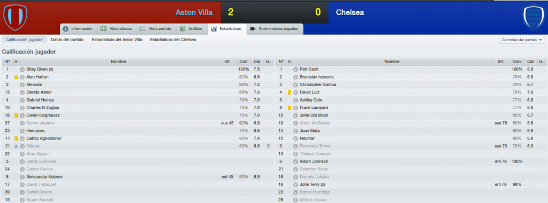Viewport: 548px width, 203px height.
Task: Sort Chelsea table by Con column
Action: pyautogui.click(x=517, y=62)
